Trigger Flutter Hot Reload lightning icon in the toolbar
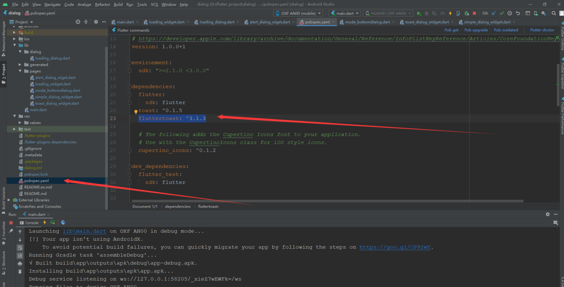Screen dimensions: 564x287 pos(450,13)
